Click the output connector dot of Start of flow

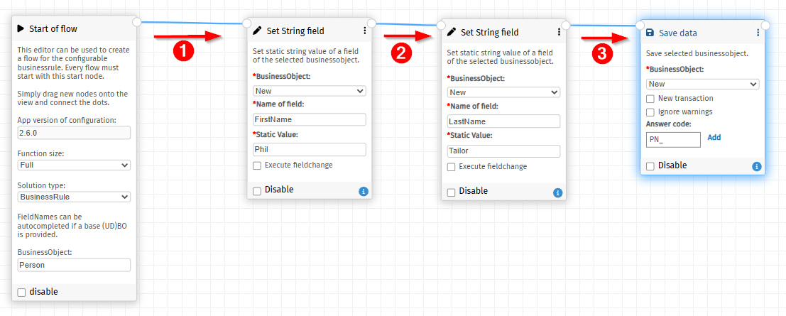(x=137, y=21)
